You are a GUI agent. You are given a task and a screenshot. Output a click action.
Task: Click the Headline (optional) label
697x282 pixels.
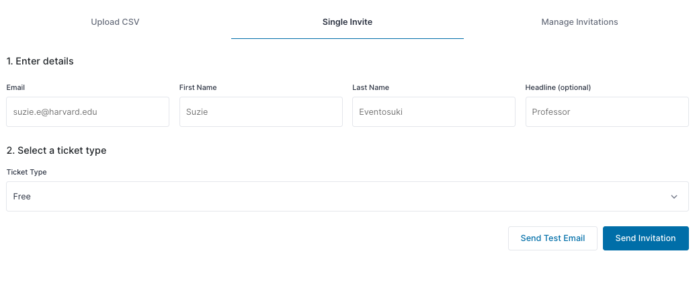(558, 87)
